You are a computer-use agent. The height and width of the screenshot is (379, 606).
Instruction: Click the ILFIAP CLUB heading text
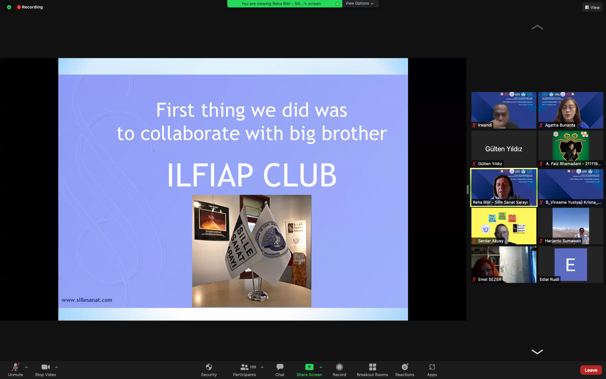tap(252, 175)
